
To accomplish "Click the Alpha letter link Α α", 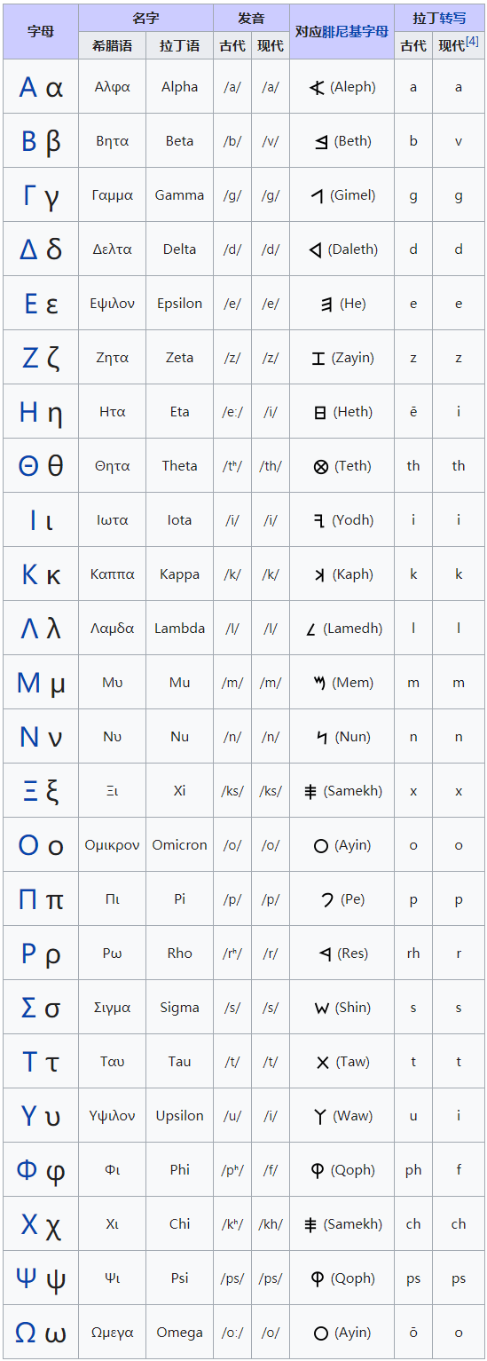I will (x=41, y=87).
